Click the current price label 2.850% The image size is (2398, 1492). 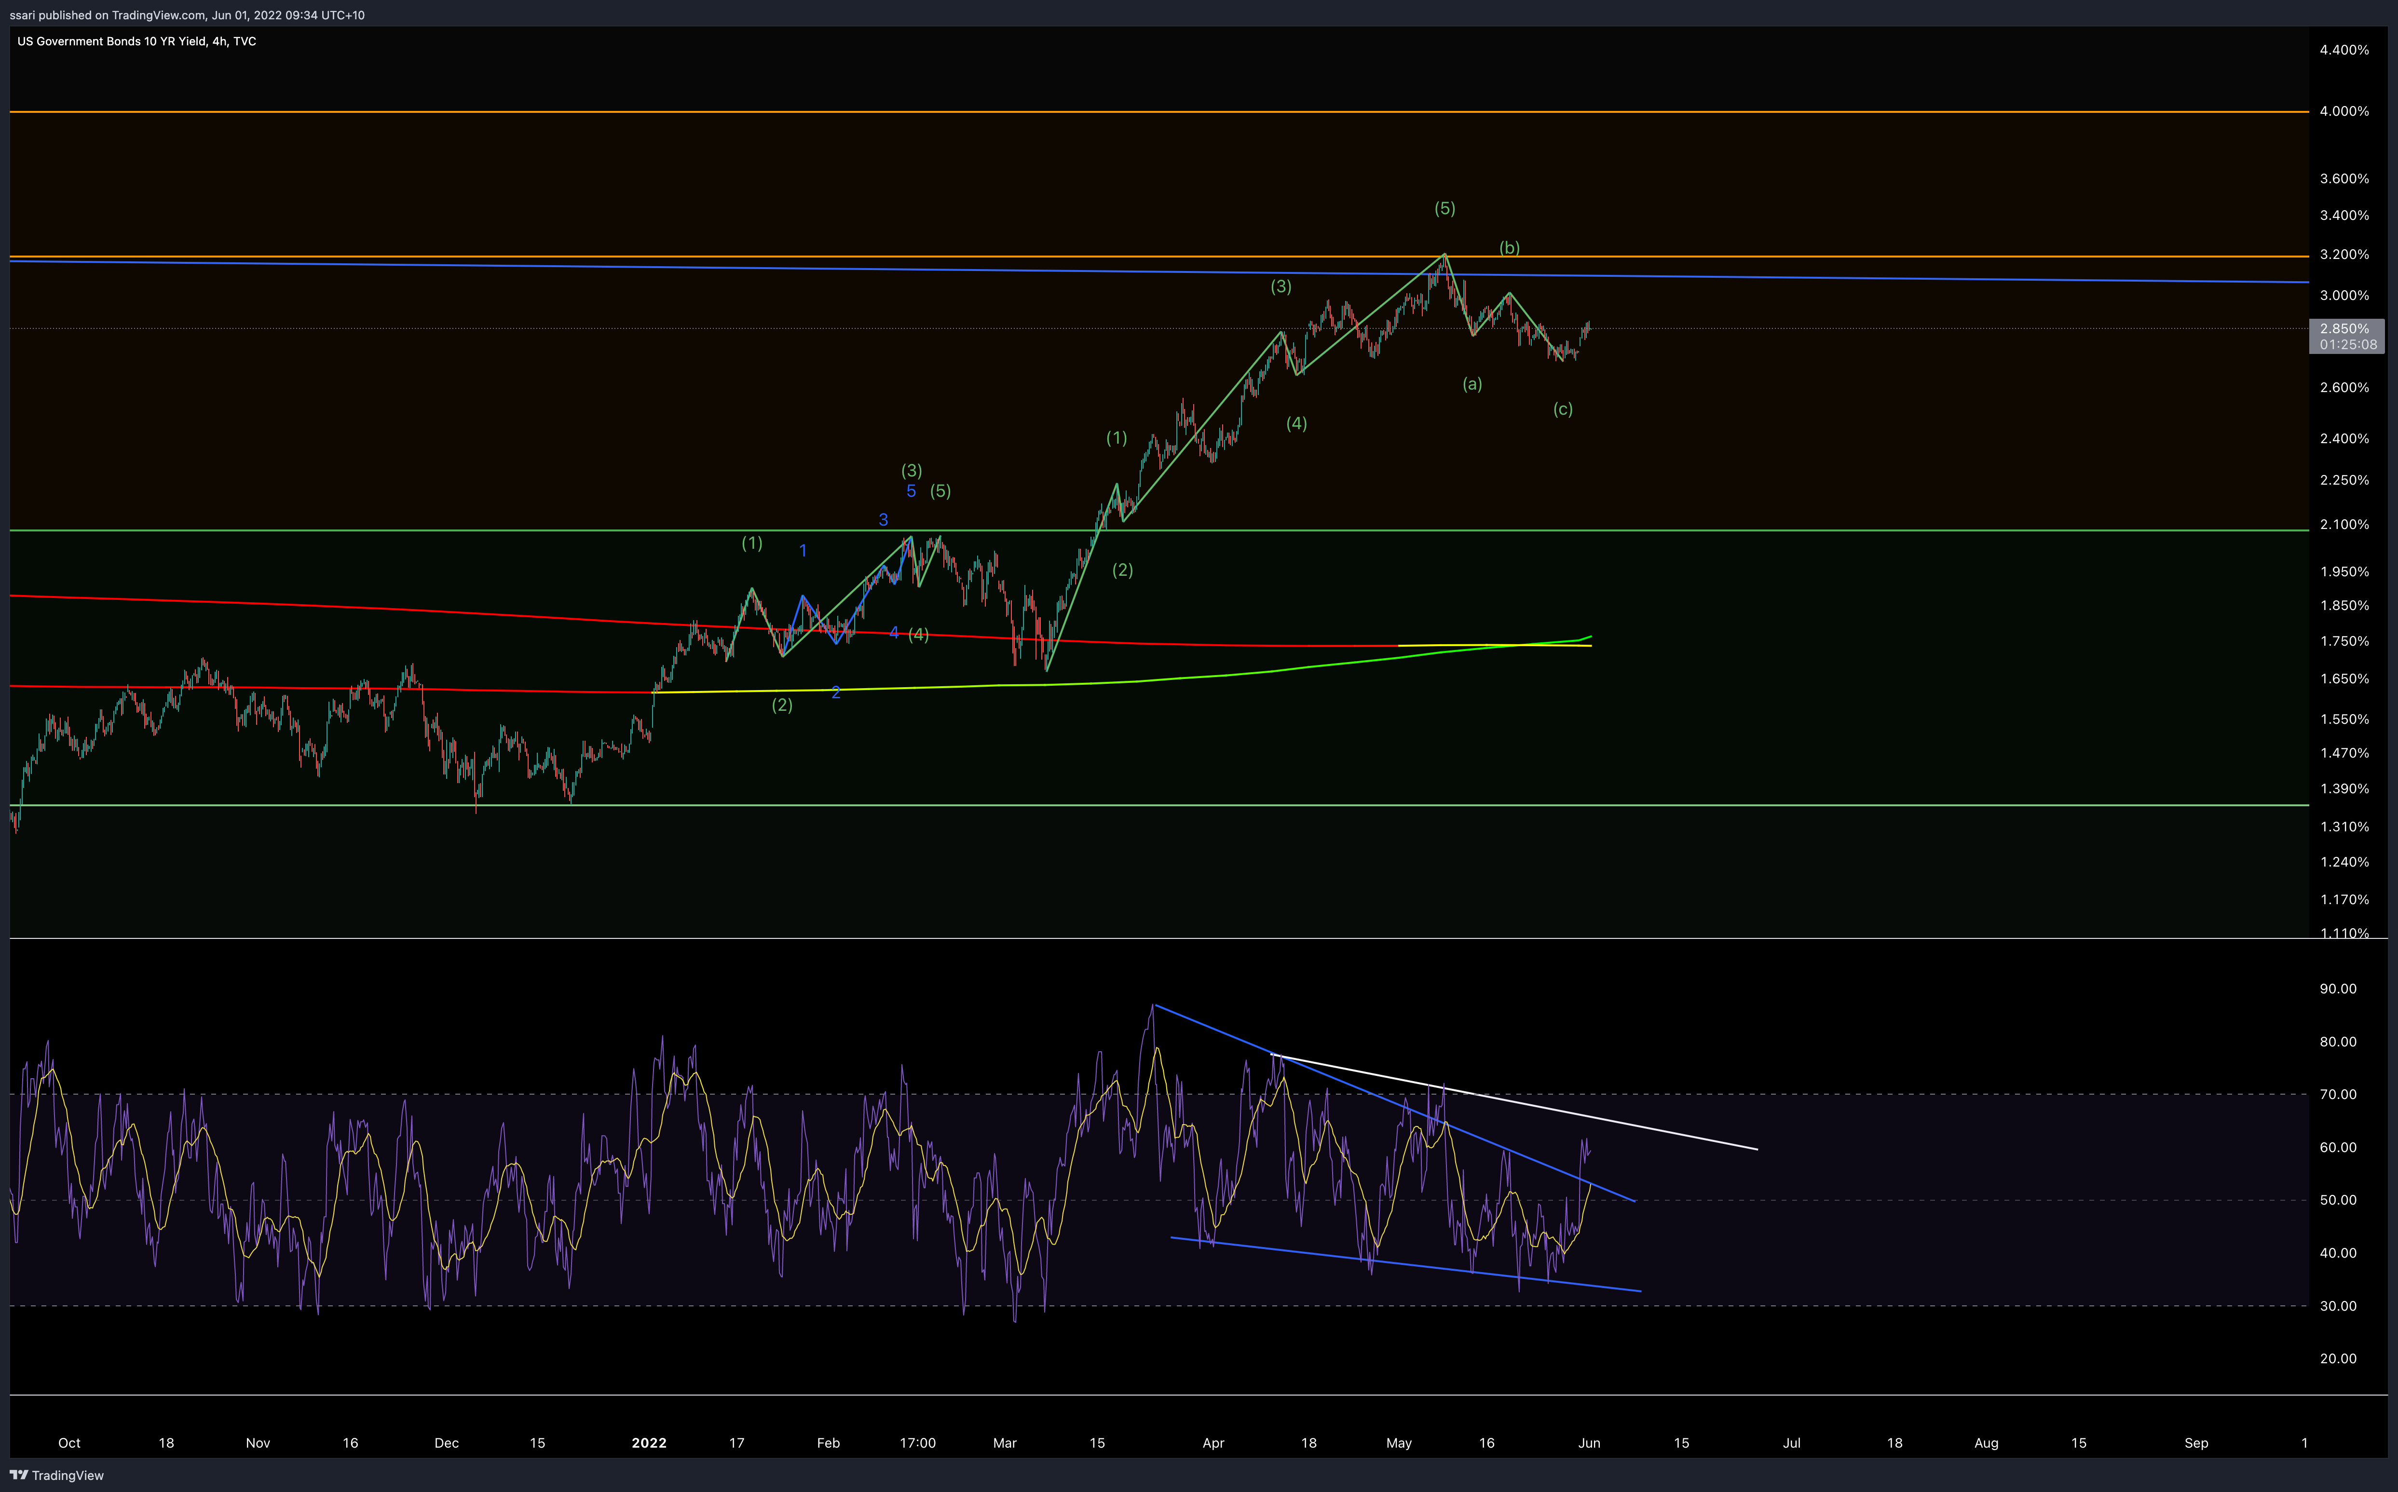[x=2345, y=328]
